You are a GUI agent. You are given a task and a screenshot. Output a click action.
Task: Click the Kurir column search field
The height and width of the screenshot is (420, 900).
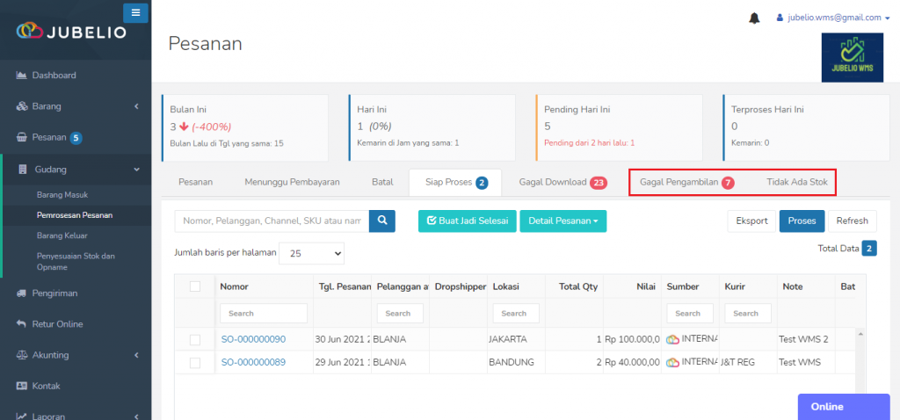click(748, 314)
